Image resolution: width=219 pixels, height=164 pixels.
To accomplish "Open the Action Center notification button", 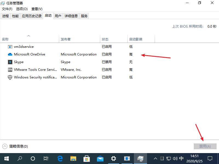I will 209,159.
